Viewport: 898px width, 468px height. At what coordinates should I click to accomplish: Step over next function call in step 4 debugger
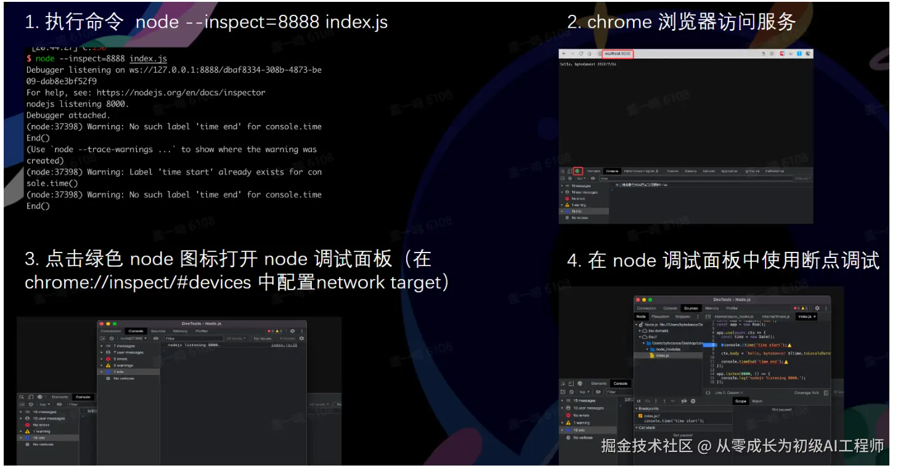(647, 401)
